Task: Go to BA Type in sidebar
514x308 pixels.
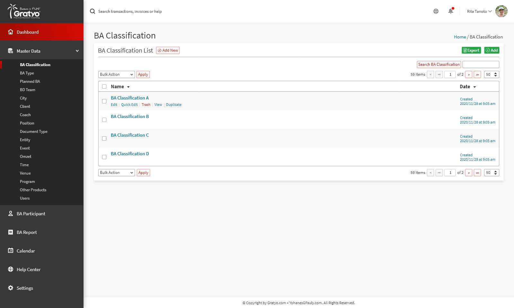Action: pyautogui.click(x=27, y=73)
